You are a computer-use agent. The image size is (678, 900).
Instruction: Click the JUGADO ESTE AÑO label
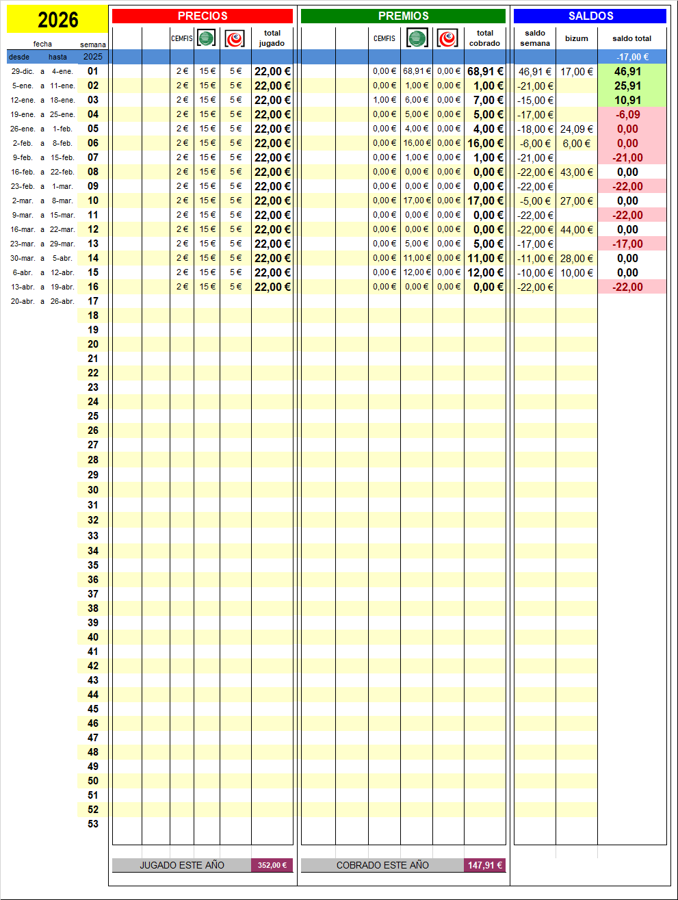181,865
